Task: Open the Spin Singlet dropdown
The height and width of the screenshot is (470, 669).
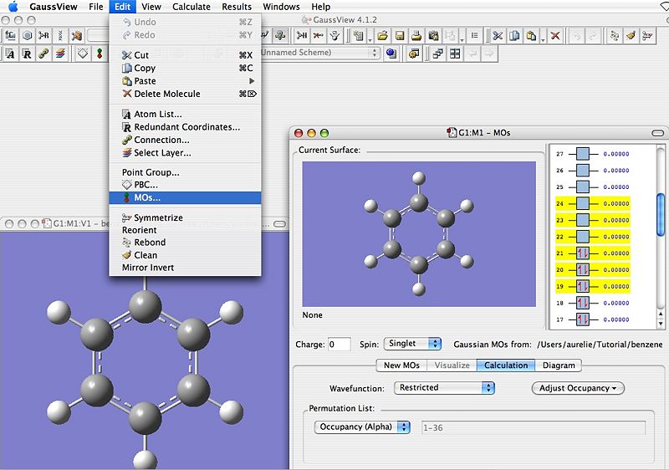Action: 412,344
